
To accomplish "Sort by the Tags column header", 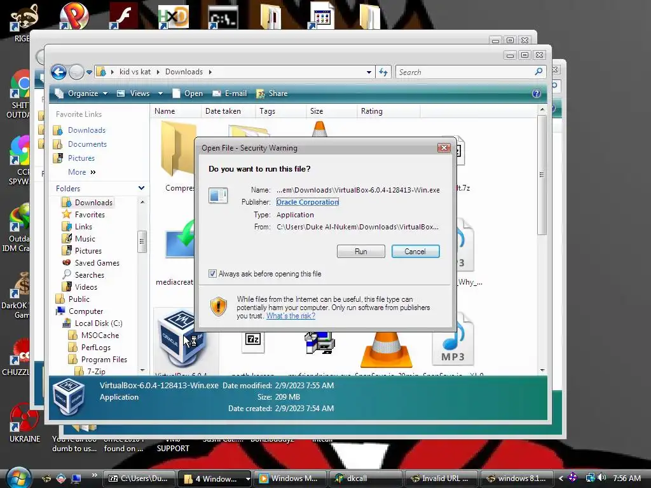I will 280,111.
